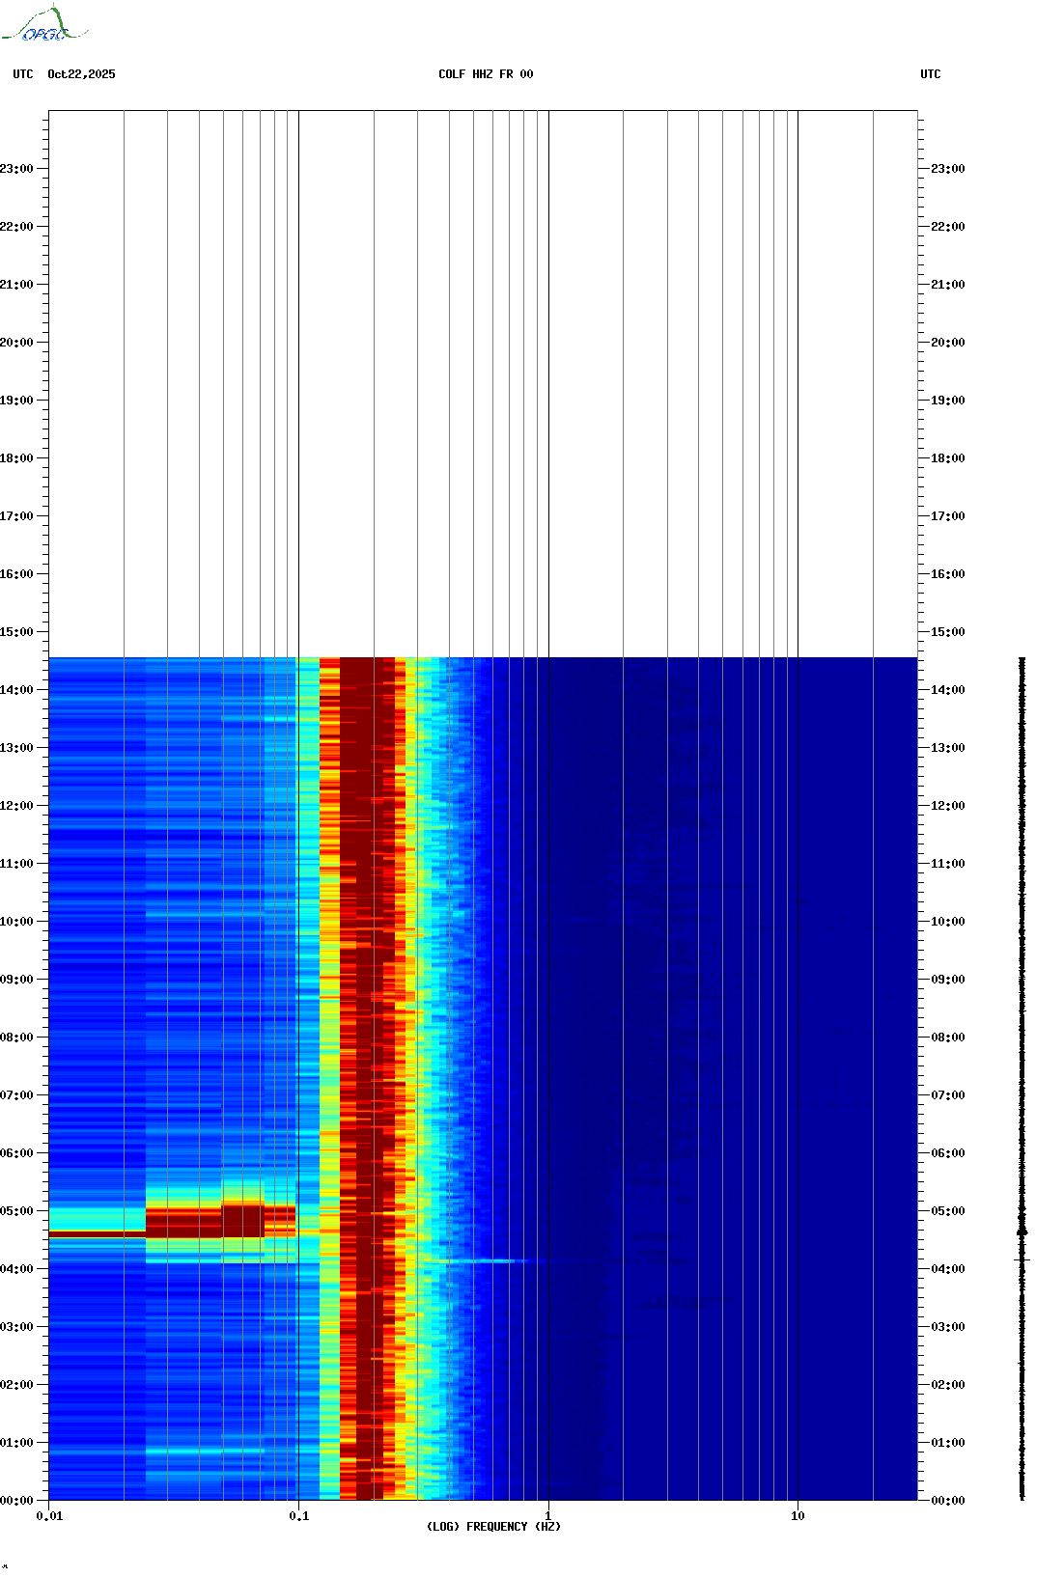1064x1577 pixels.
Task: Select the 23:00 right axis label
Action: point(948,169)
